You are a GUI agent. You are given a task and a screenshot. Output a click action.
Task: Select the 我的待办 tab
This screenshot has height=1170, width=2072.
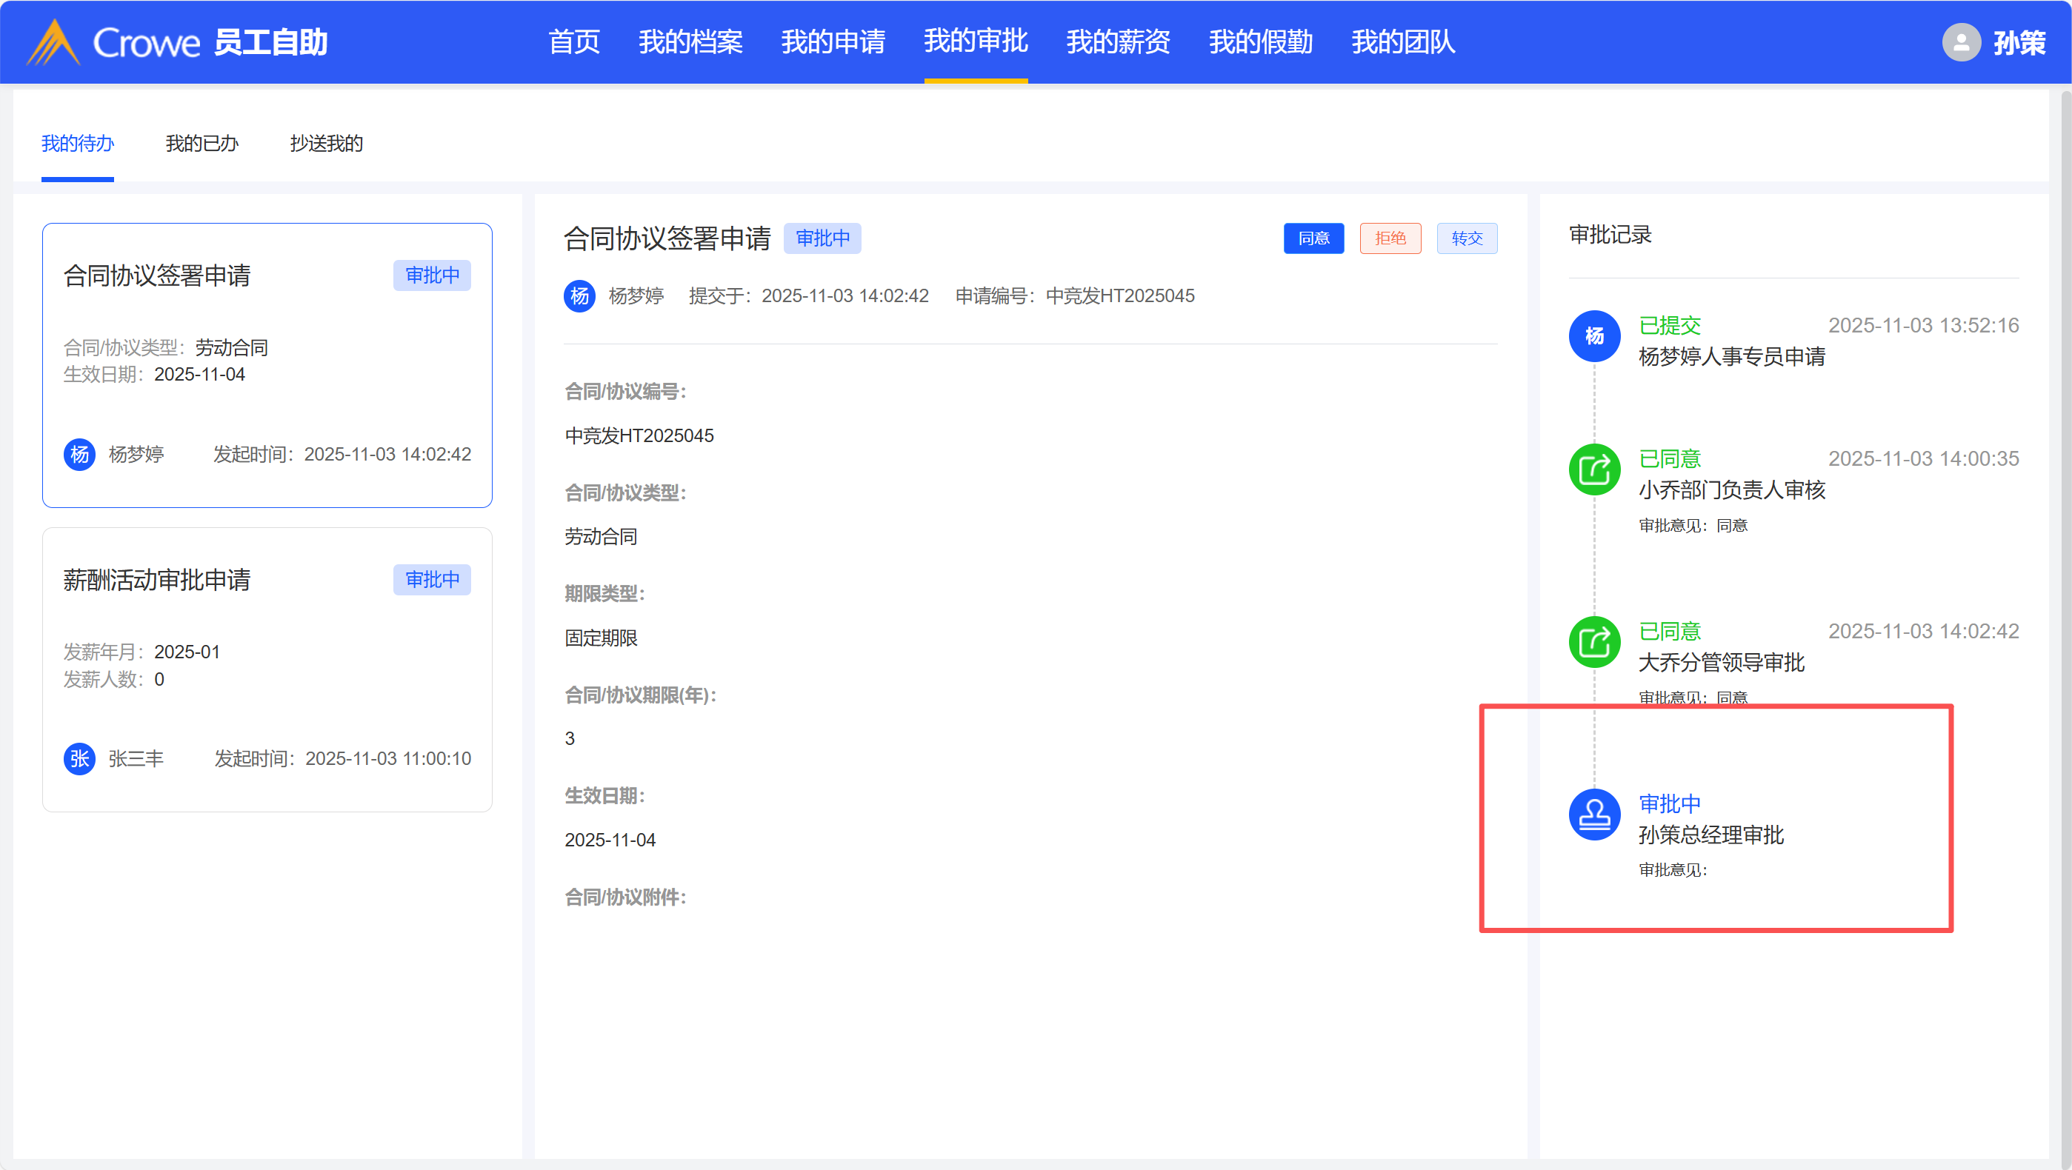[x=77, y=144]
